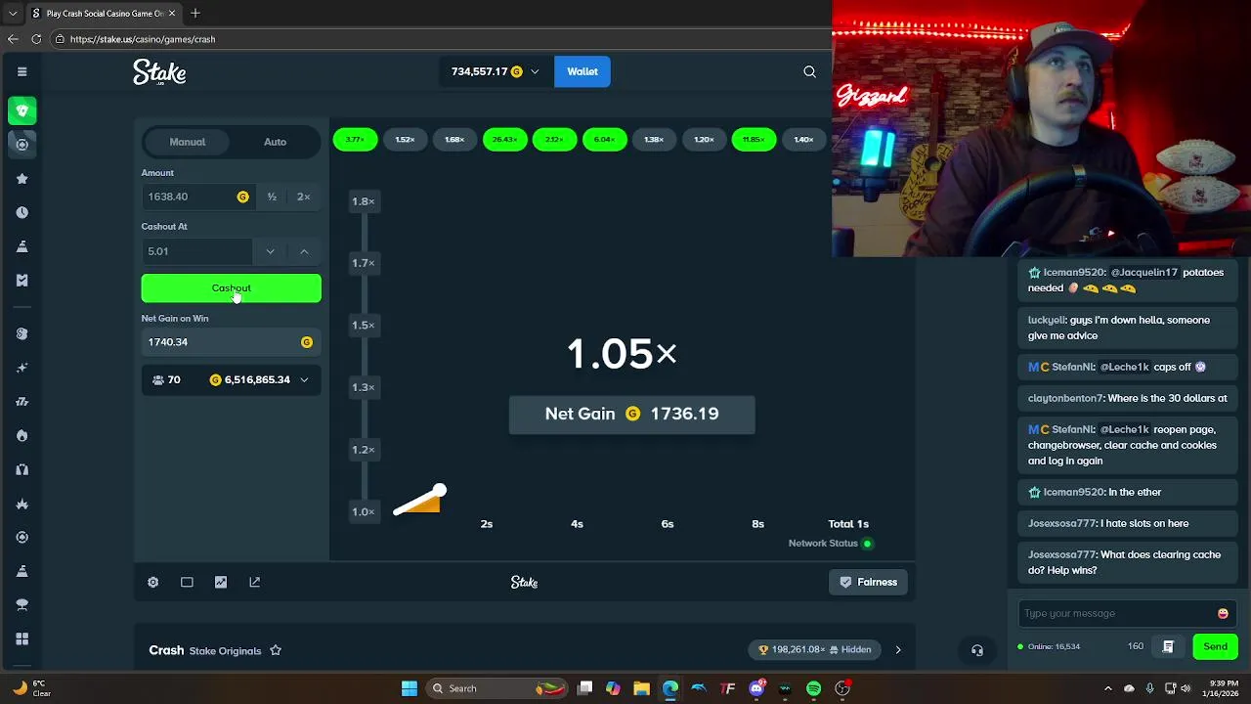Open the 6.04× past result
Screen dimensions: 1251x704
coord(604,140)
